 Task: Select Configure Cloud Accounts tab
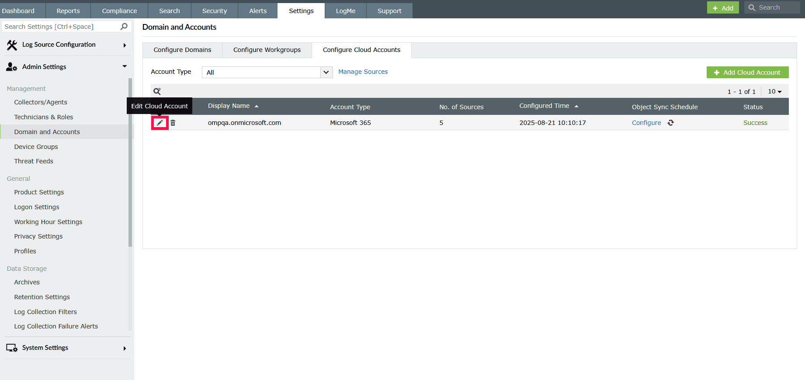coord(361,50)
